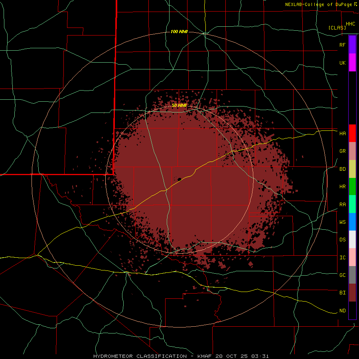Image resolution: width=359 pixels, height=359 pixels.
Task: Click the "HYDROMETEOR CLASSIFICATION" caption text
Action: [x=140, y=356]
